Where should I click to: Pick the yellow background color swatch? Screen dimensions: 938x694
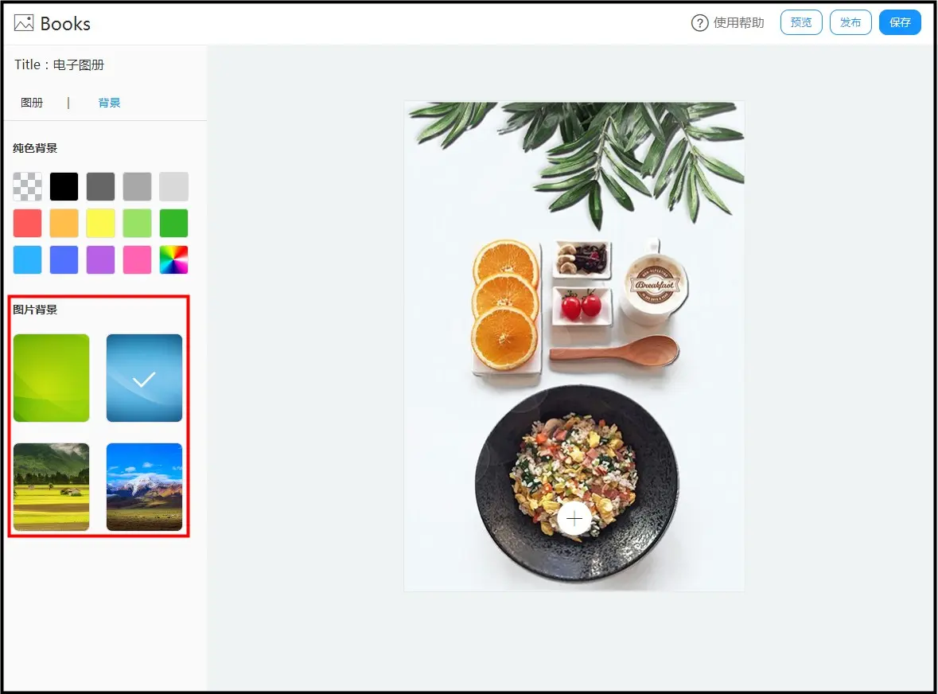pos(100,223)
